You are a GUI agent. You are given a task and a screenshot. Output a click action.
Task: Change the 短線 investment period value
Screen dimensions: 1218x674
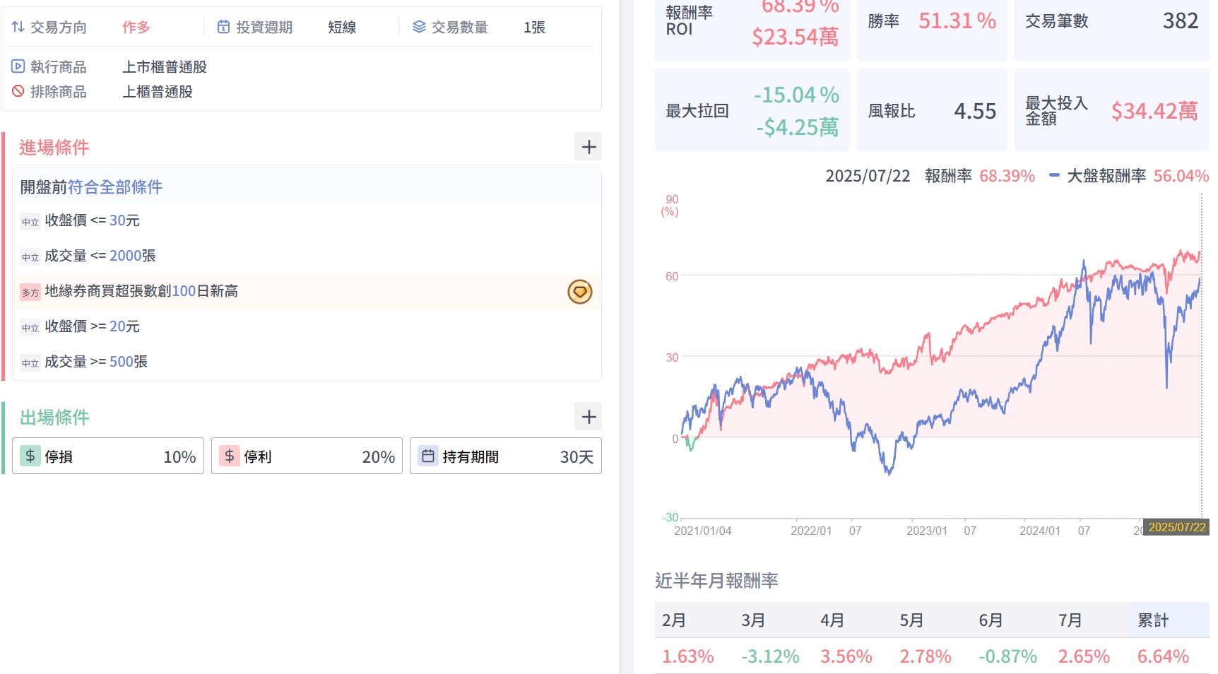click(342, 27)
